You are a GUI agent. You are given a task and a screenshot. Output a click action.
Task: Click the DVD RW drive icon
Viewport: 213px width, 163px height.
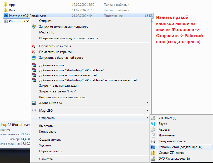(x=153, y=159)
